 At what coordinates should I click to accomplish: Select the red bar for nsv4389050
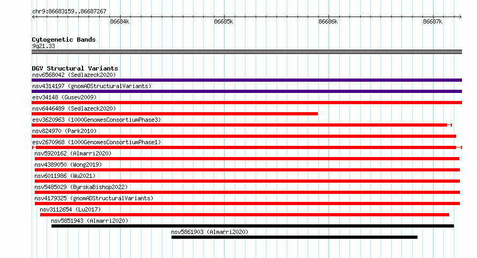247,170
